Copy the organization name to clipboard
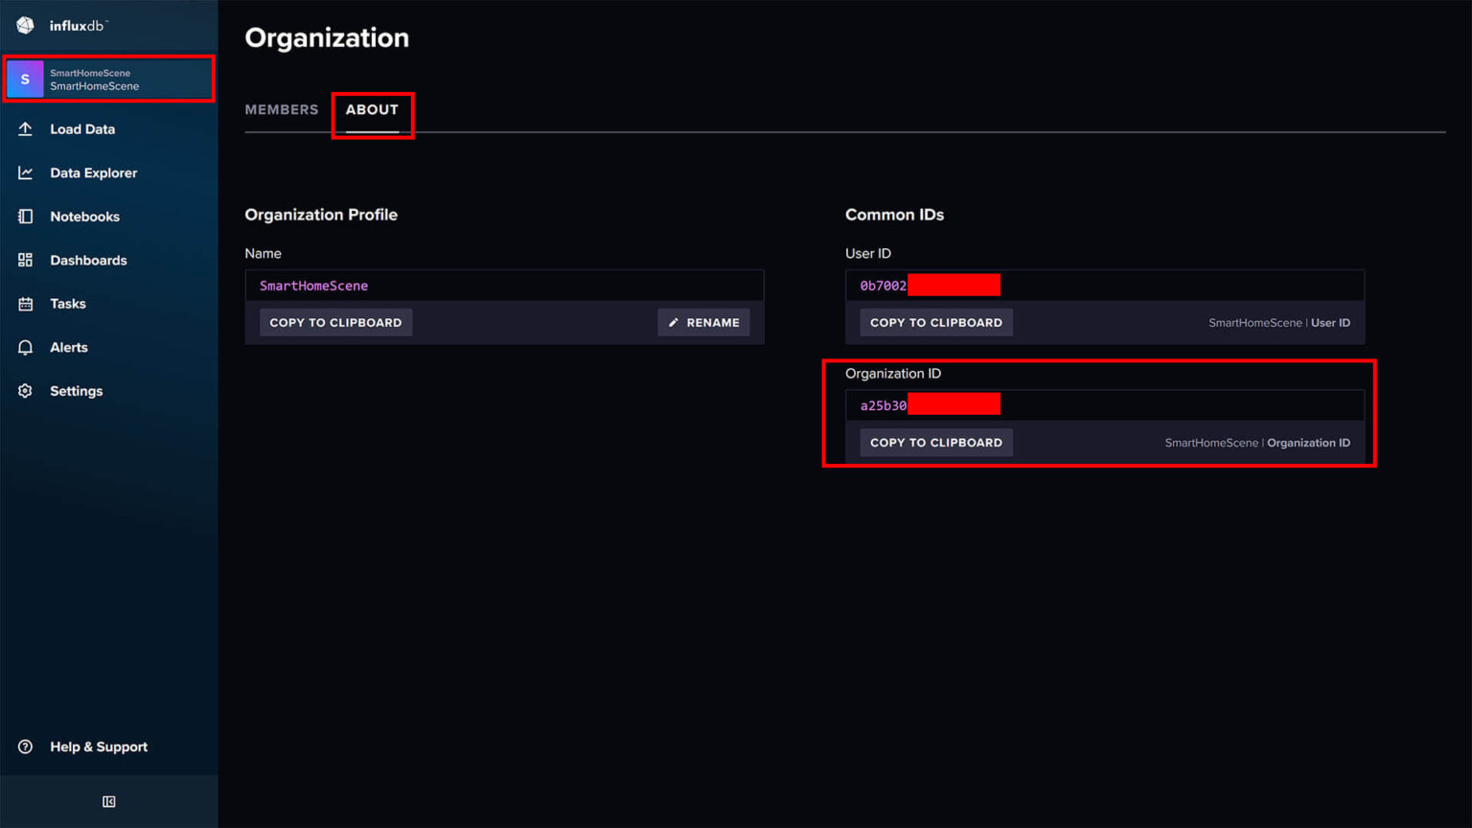This screenshot has height=828, width=1472. pyautogui.click(x=335, y=322)
